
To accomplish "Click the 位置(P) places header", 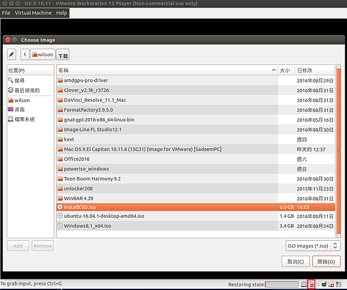I will (30, 71).
